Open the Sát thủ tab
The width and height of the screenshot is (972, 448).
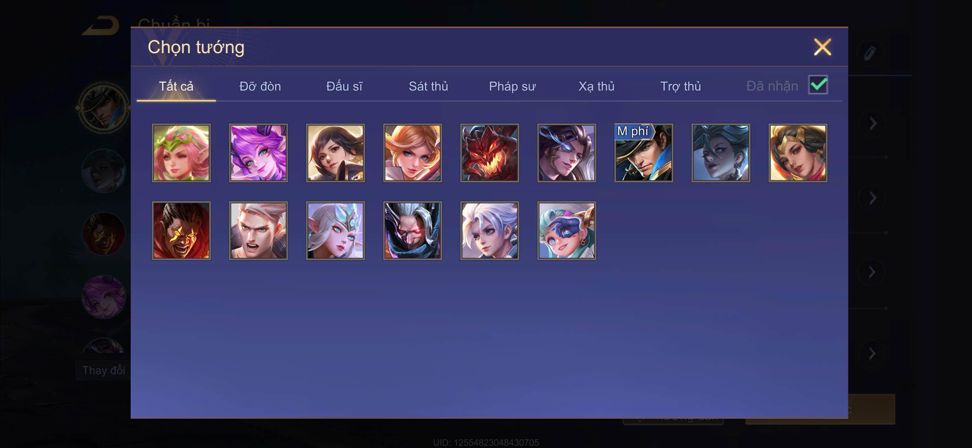[x=428, y=86]
